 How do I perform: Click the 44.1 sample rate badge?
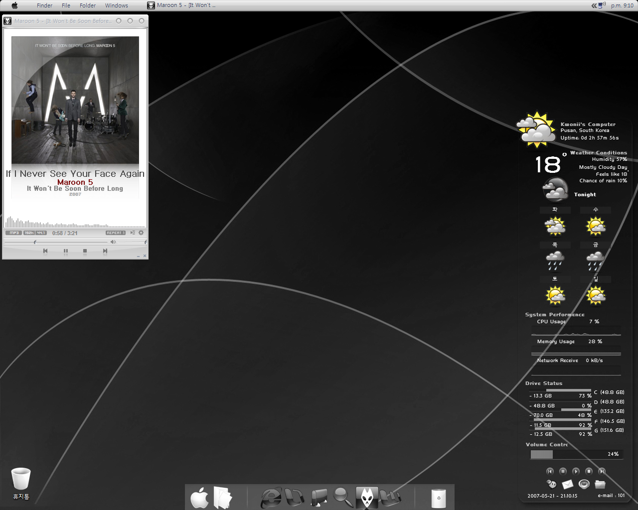tap(41, 233)
